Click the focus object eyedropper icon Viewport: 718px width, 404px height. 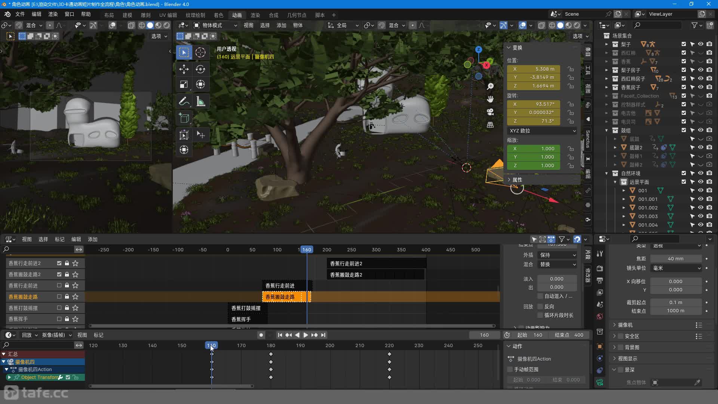[x=697, y=382]
